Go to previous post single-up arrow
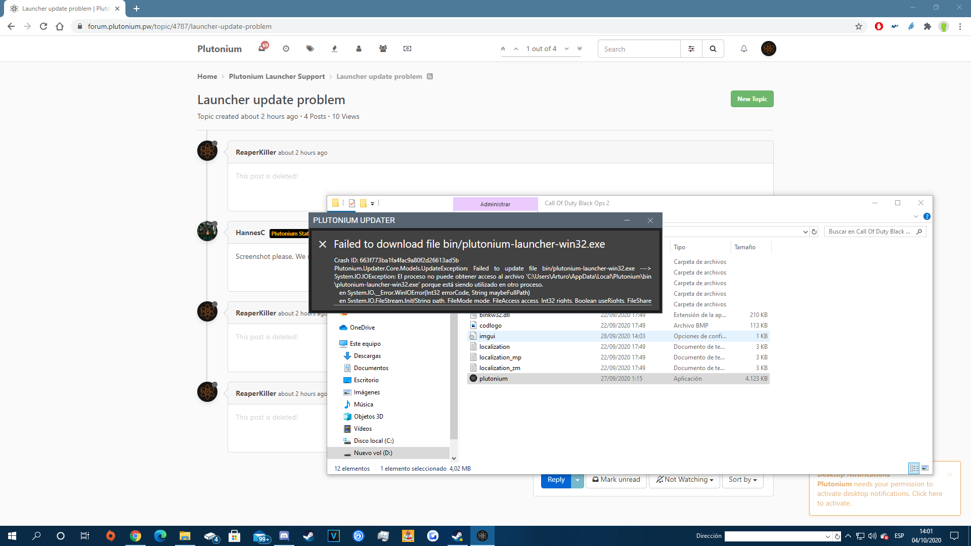Viewport: 971px width, 546px height. 516,49
